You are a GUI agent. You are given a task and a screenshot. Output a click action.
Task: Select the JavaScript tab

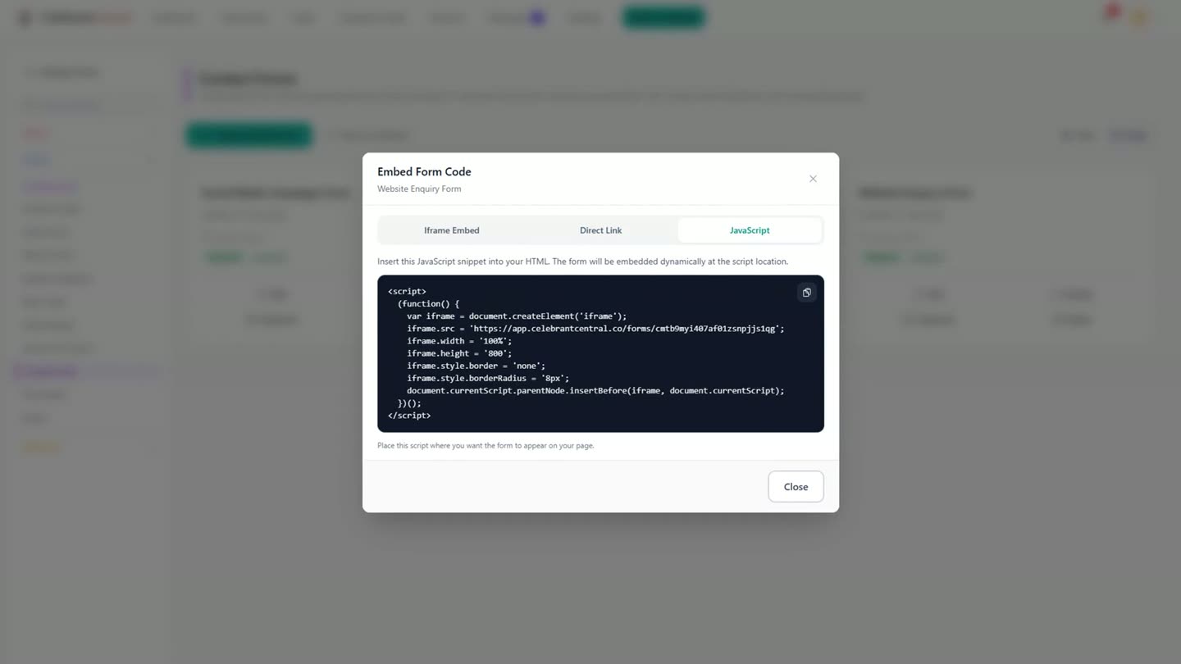(750, 230)
